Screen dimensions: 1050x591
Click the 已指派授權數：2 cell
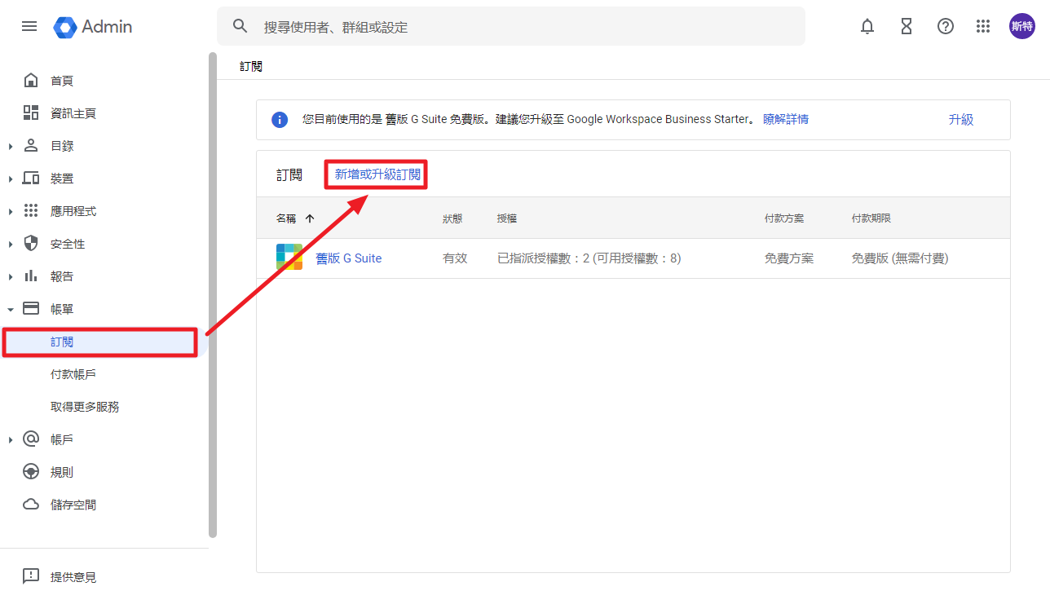tap(589, 258)
